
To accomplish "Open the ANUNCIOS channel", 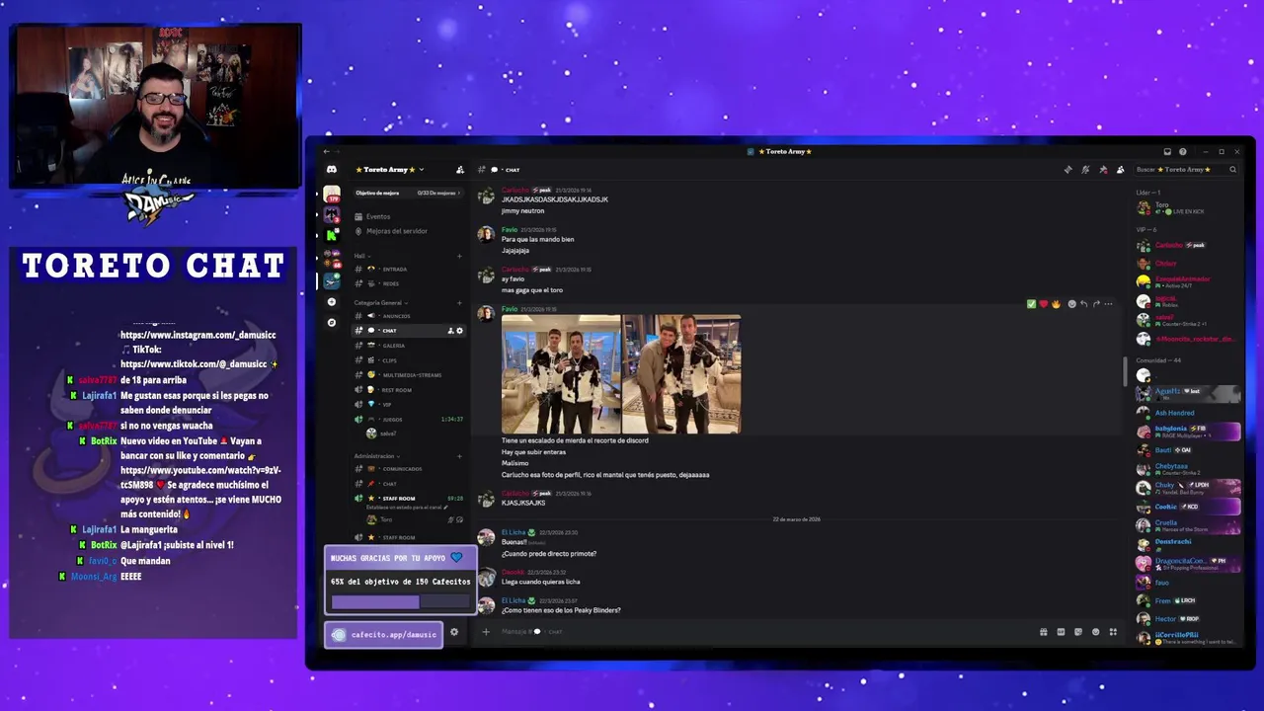I will coord(409,316).
